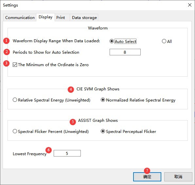
Task: Click red marker number 1
Action: tap(6, 41)
